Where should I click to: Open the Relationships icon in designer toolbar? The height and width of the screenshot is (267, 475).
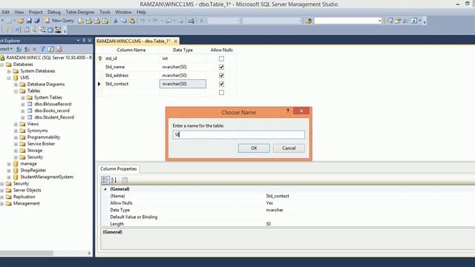pyautogui.click(x=18, y=30)
